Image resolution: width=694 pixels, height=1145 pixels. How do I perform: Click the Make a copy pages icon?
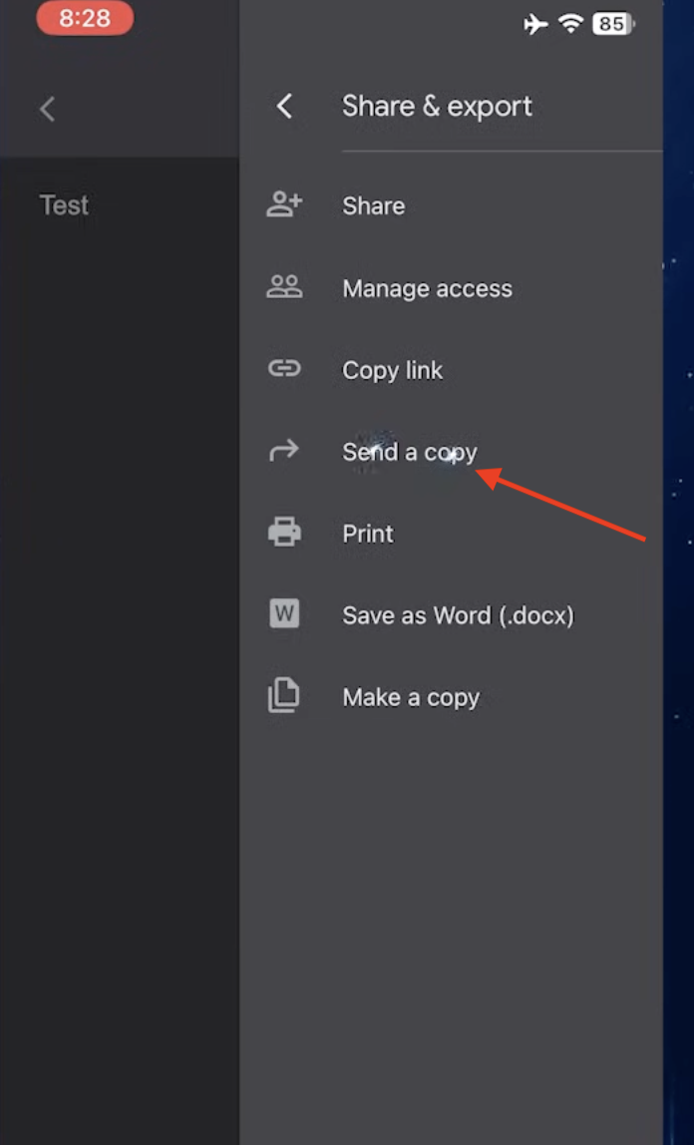click(285, 696)
